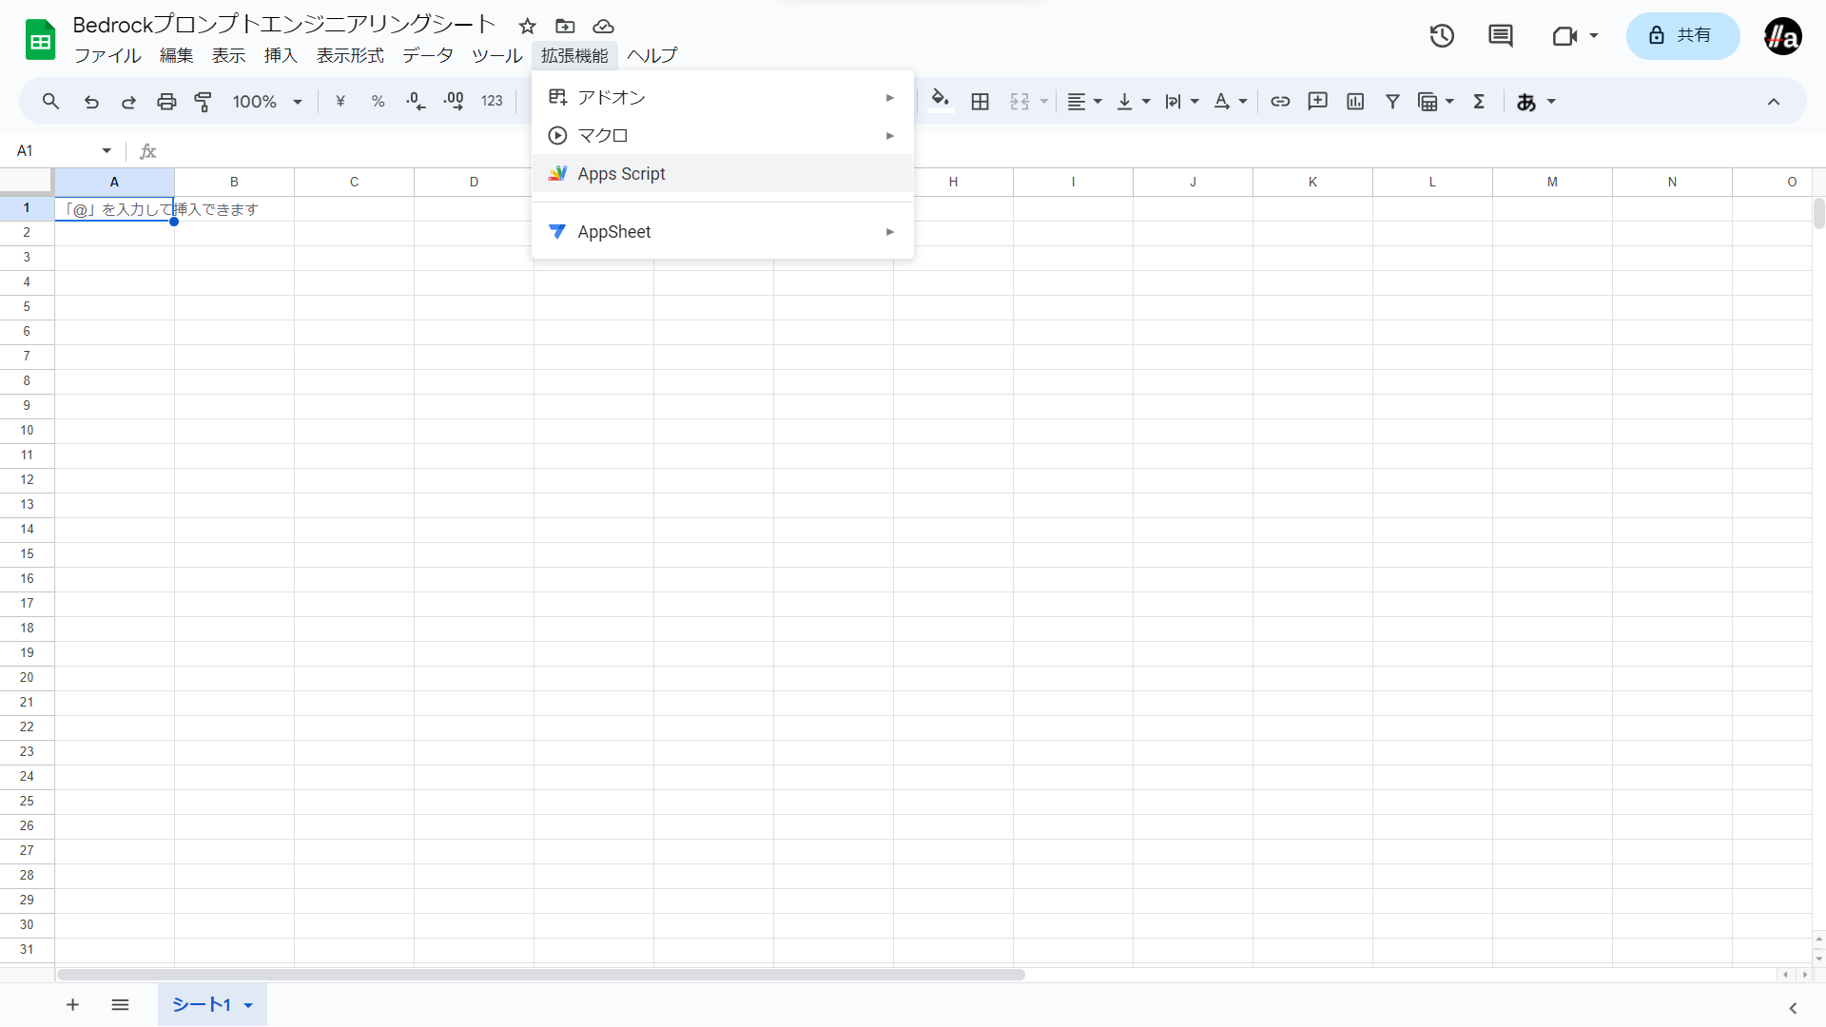Click the insert link icon

pos(1280,102)
